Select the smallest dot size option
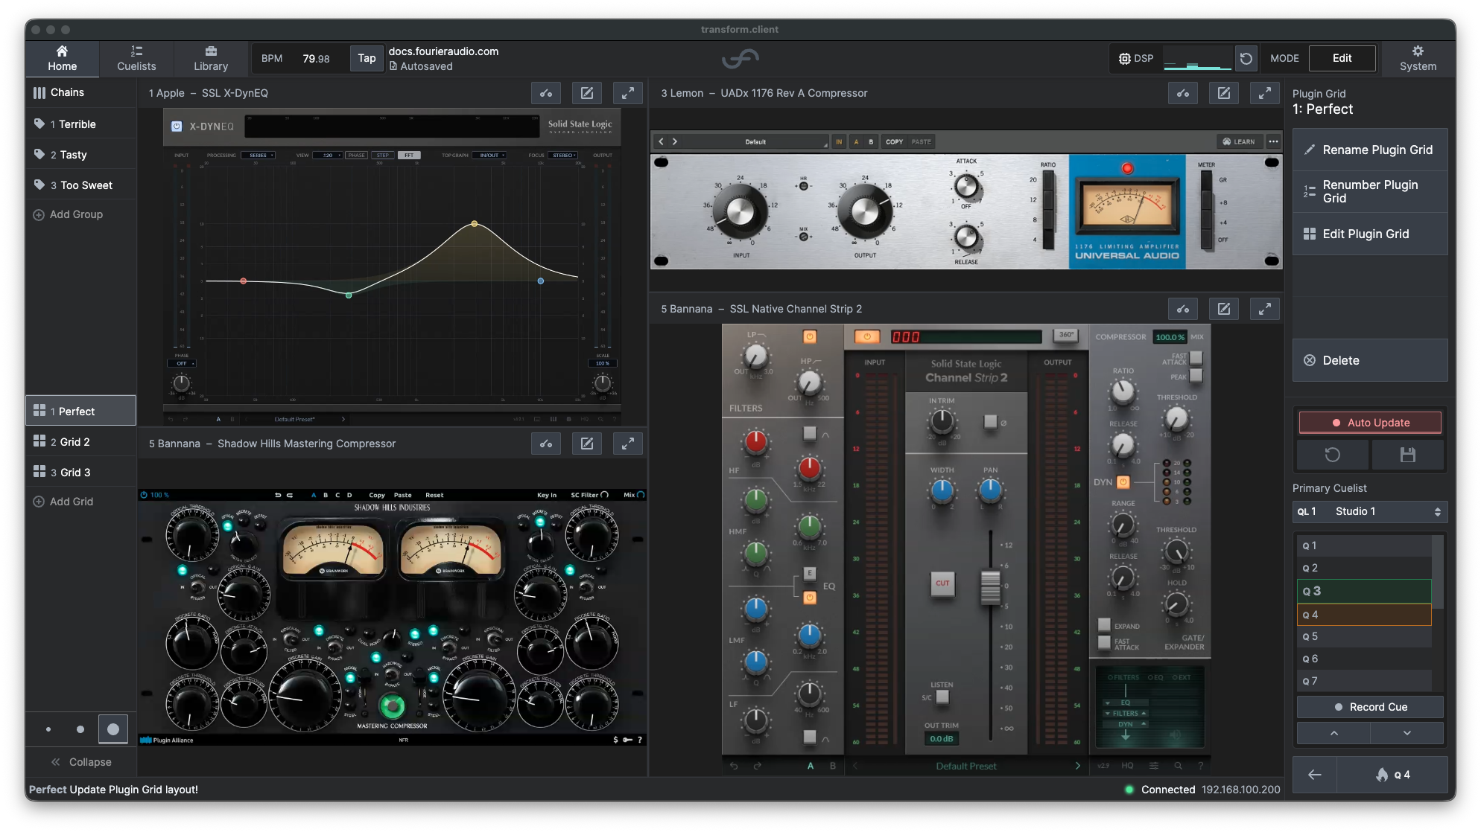The width and height of the screenshot is (1481, 832). pos(48,729)
